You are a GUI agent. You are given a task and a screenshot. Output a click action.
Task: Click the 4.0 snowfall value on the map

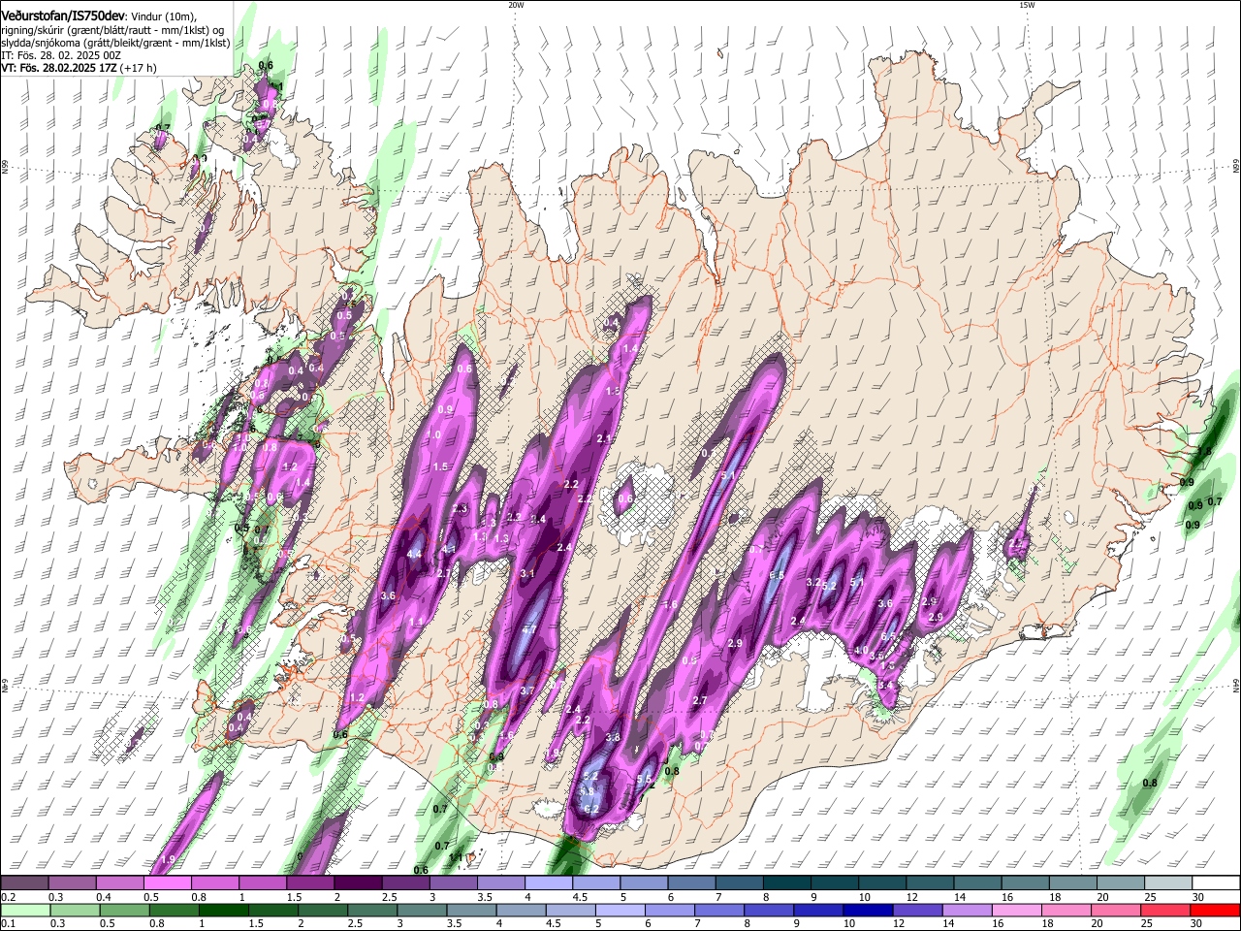(861, 651)
